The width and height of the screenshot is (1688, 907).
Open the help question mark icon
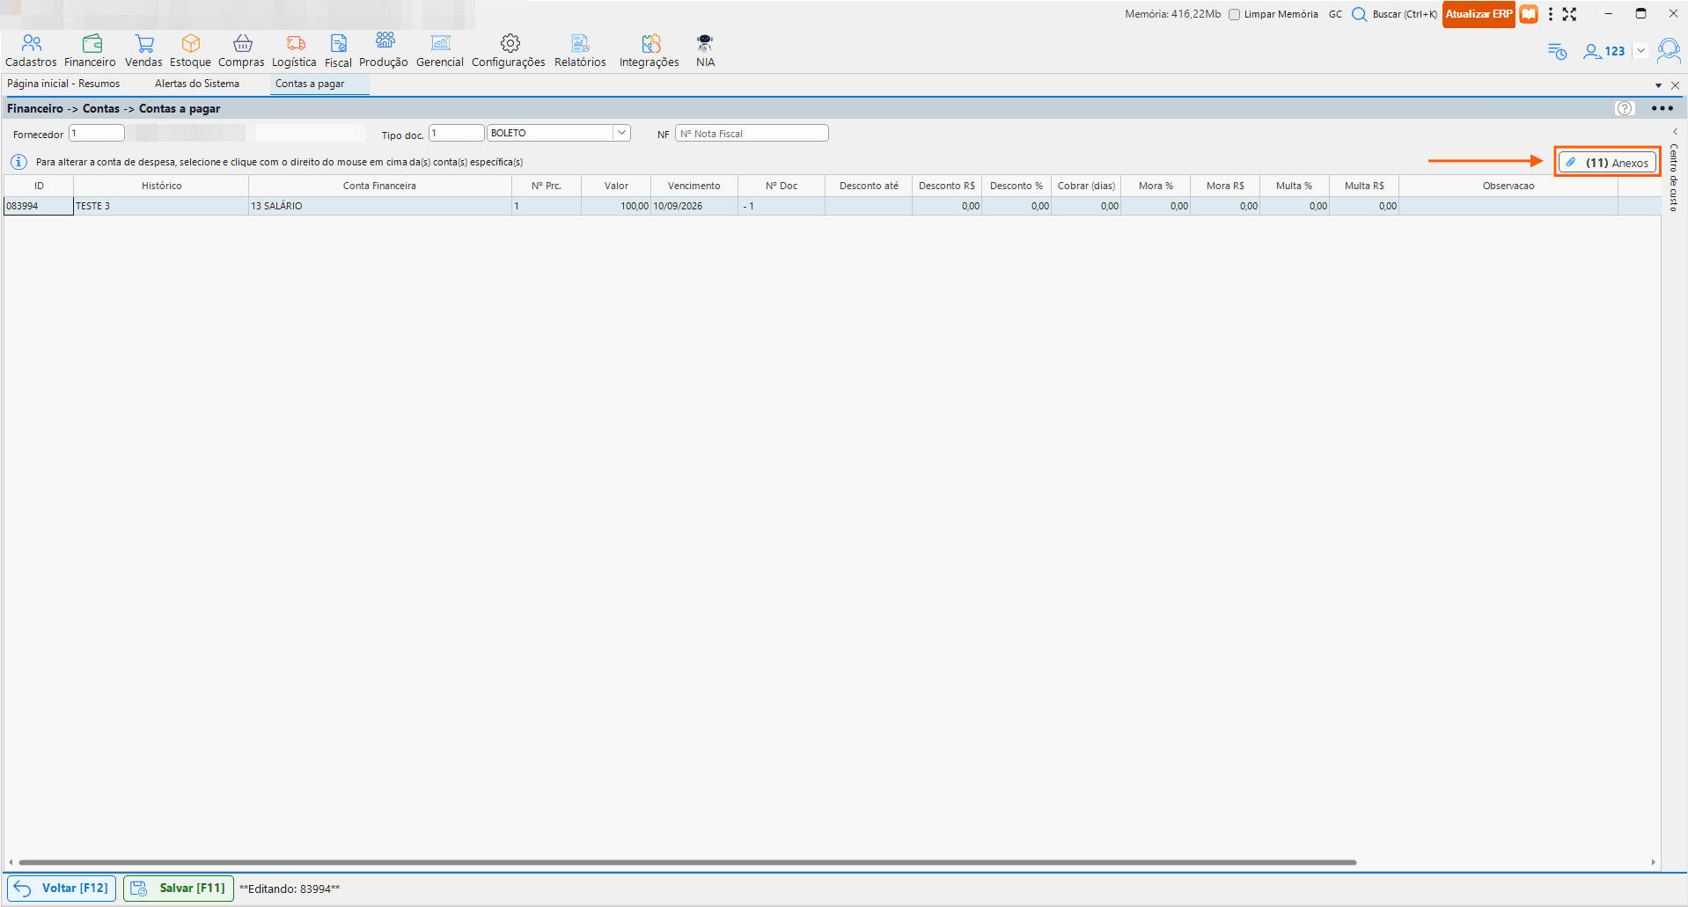pos(1625,108)
